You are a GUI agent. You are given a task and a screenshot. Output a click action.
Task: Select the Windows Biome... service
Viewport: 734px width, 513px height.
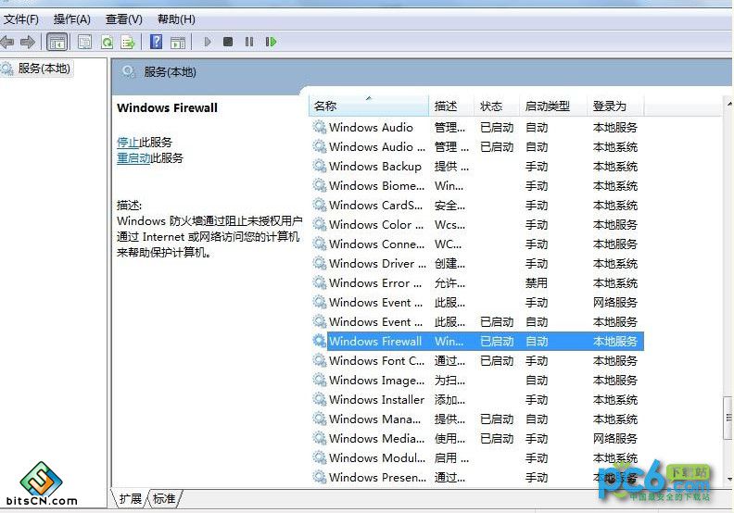tap(476, 185)
